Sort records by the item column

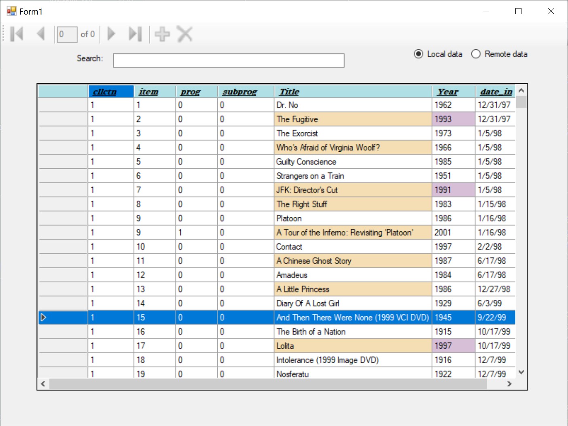pyautogui.click(x=148, y=91)
